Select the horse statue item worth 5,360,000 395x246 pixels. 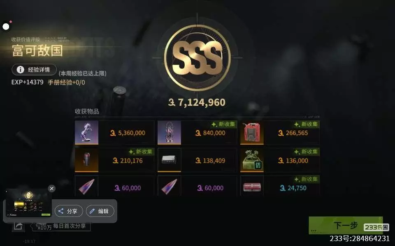115,132
